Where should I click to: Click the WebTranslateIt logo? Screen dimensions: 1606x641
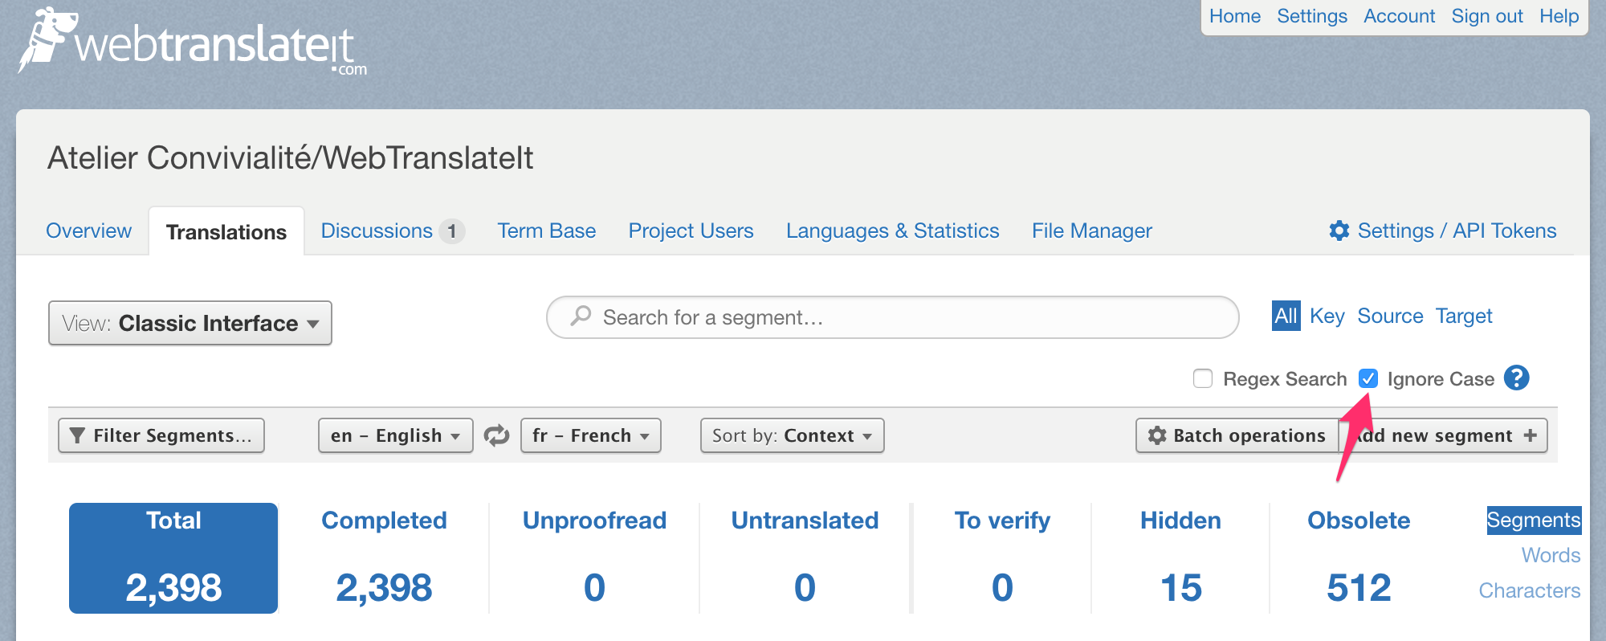coord(193,43)
